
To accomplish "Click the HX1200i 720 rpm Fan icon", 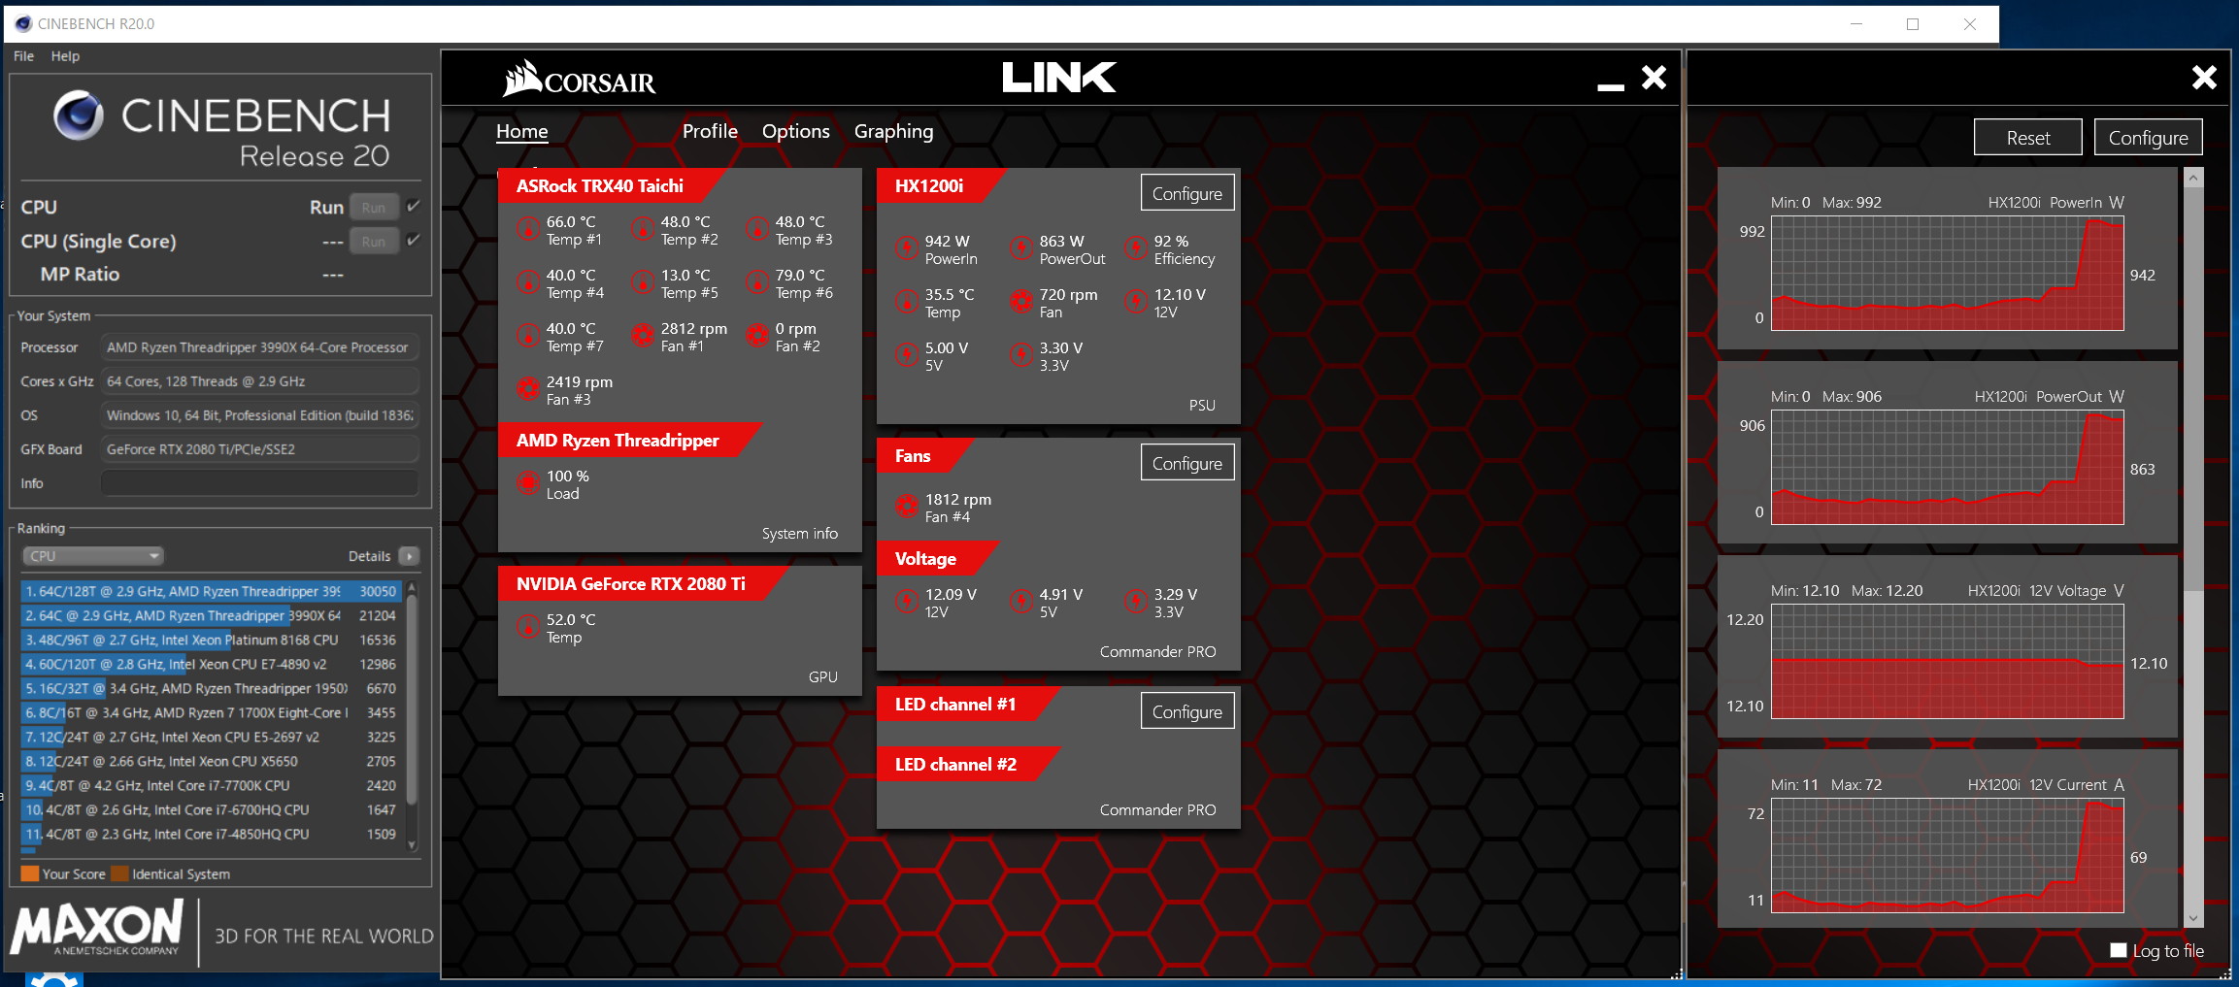I will (1021, 303).
